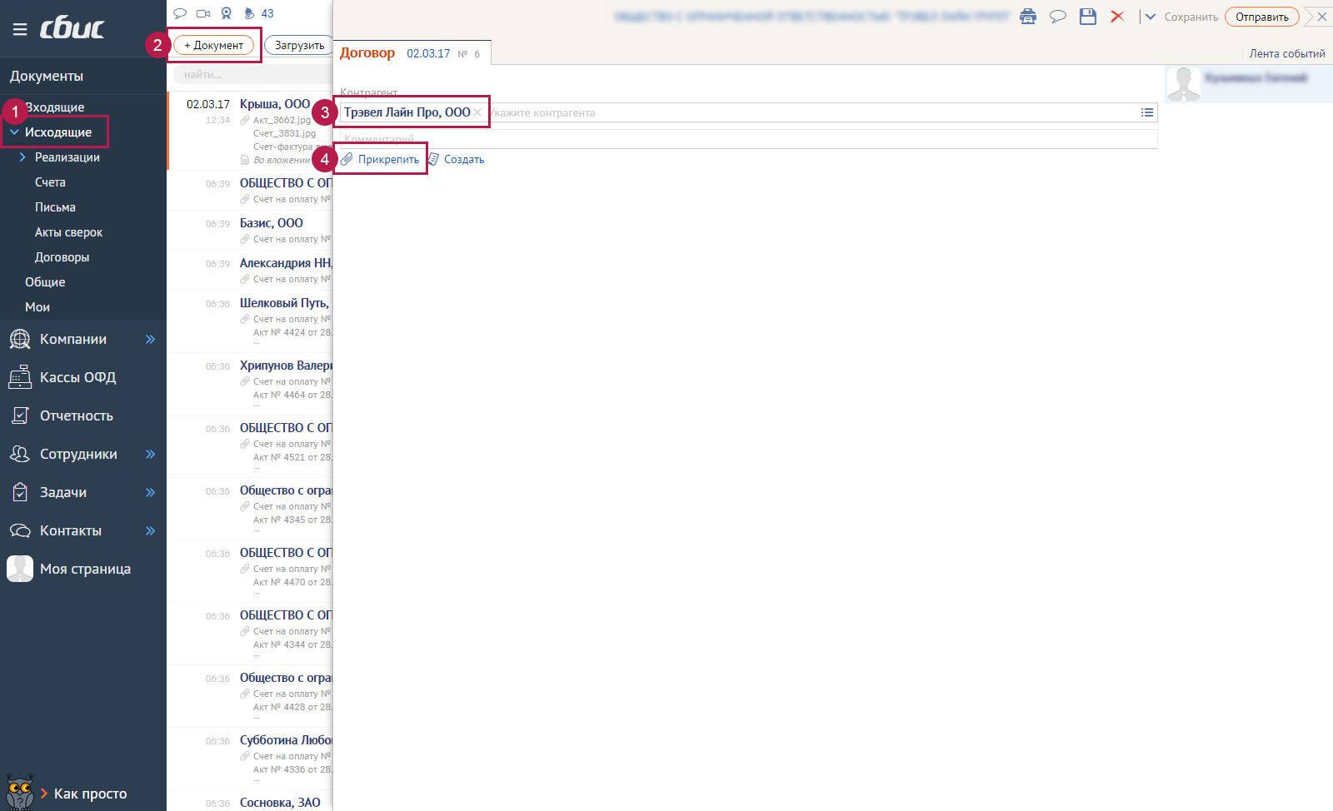Expand the Реализации subfolder

coord(22,157)
